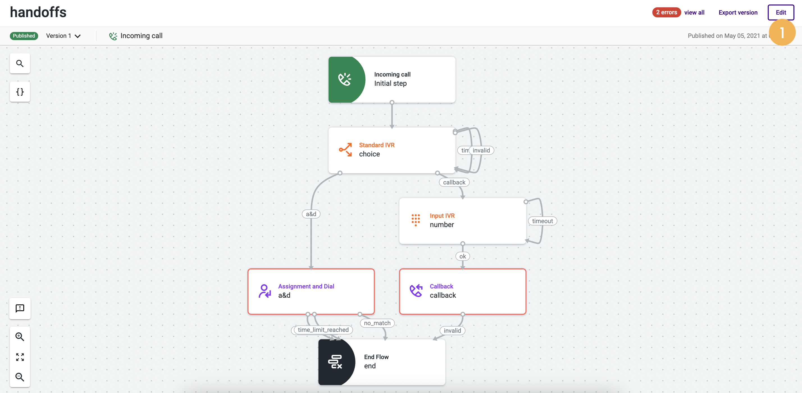802x393 pixels.
Task: Click the Input IVR keypad icon
Action: point(416,220)
